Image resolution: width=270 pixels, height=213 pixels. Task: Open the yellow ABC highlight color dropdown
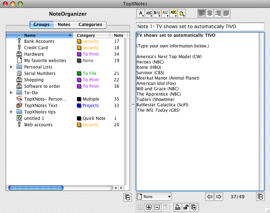coord(173,13)
